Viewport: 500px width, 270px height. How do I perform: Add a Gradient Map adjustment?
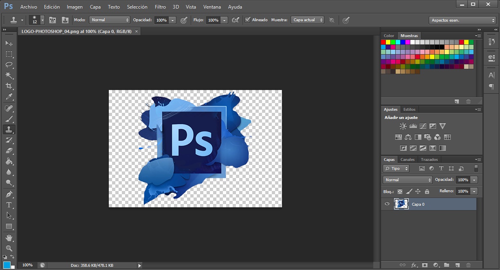[x=443, y=148]
